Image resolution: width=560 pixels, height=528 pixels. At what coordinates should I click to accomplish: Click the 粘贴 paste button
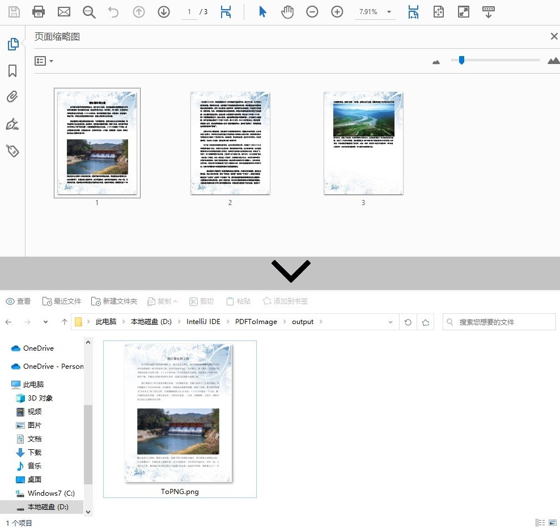click(239, 301)
